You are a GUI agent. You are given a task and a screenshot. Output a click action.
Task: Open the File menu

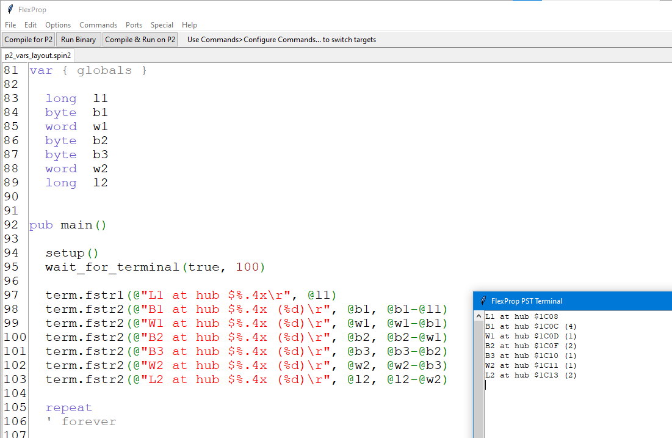click(x=10, y=25)
